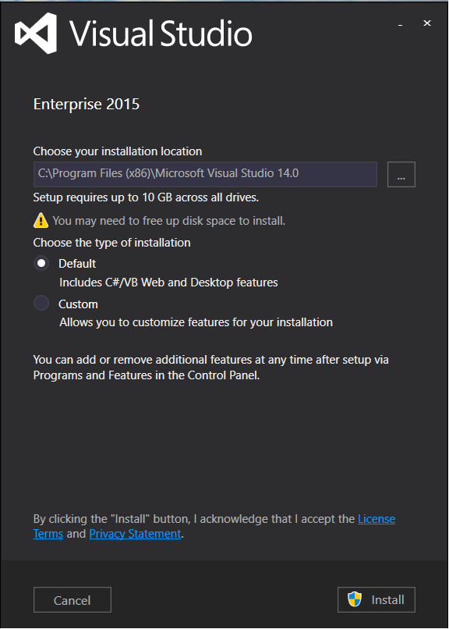
Task: Choose the Default option label
Action: (77, 264)
